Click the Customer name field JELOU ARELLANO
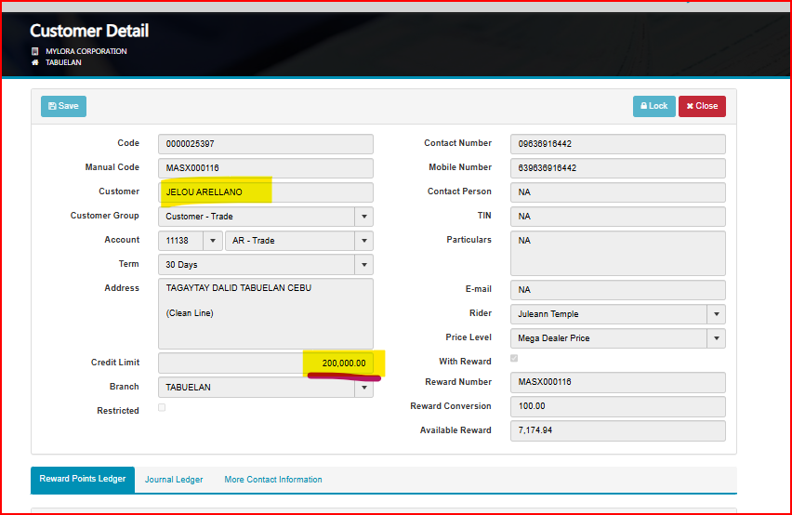This screenshot has height=515, width=792. click(265, 192)
